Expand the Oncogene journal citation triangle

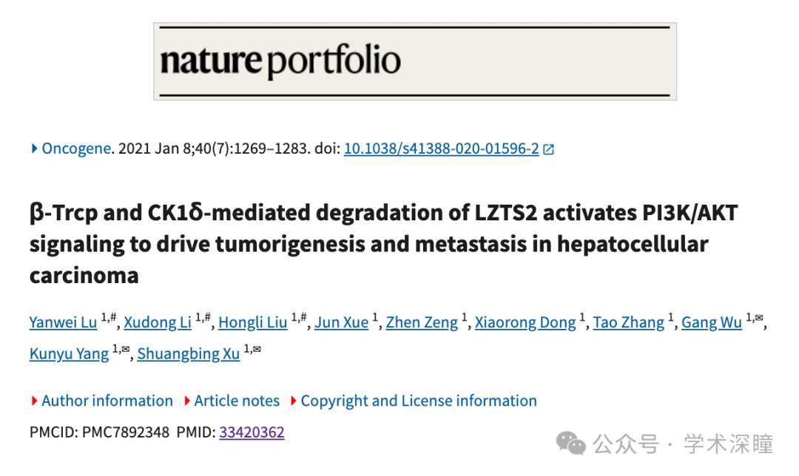point(34,148)
